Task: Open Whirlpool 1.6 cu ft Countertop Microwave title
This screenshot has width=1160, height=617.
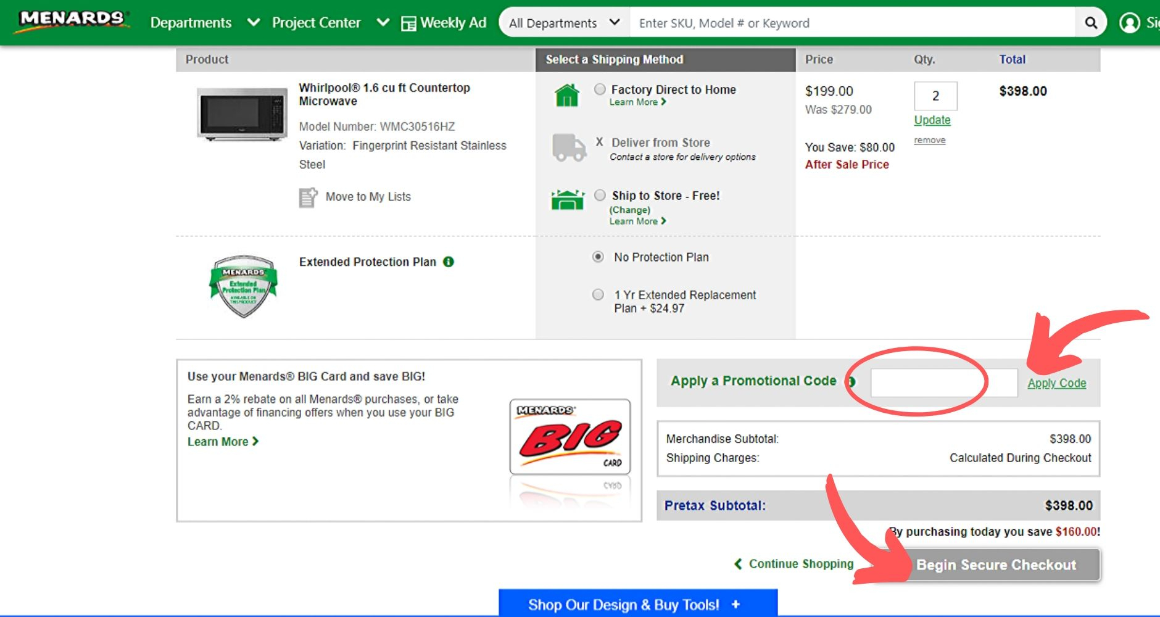Action: click(x=384, y=94)
